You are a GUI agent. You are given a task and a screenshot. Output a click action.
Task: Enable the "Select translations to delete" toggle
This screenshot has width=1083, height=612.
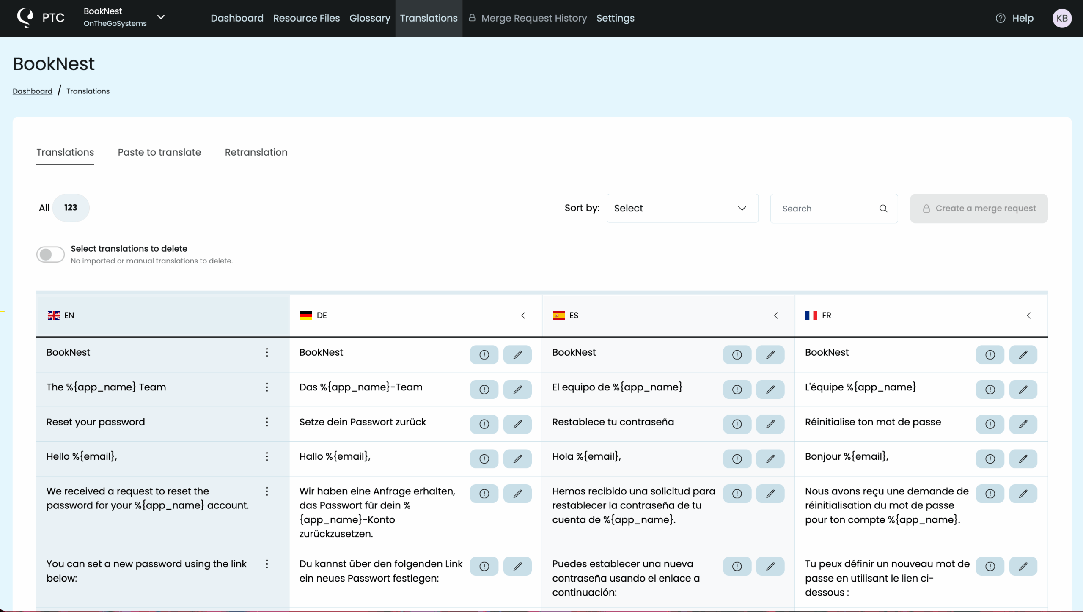point(50,254)
